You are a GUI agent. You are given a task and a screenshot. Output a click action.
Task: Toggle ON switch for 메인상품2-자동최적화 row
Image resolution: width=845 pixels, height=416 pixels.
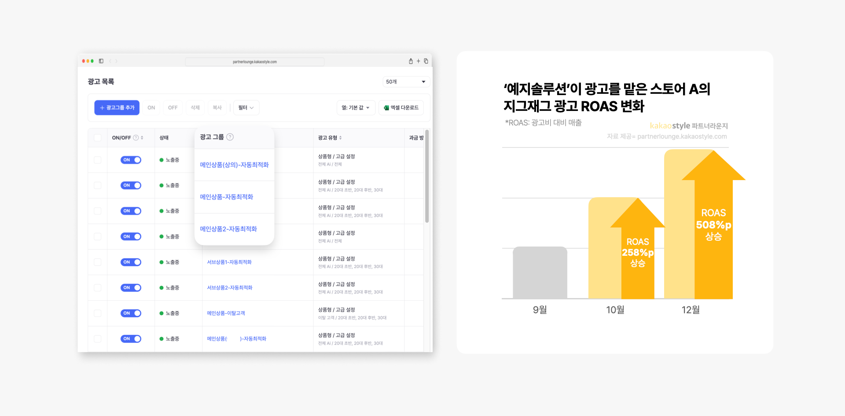(131, 237)
